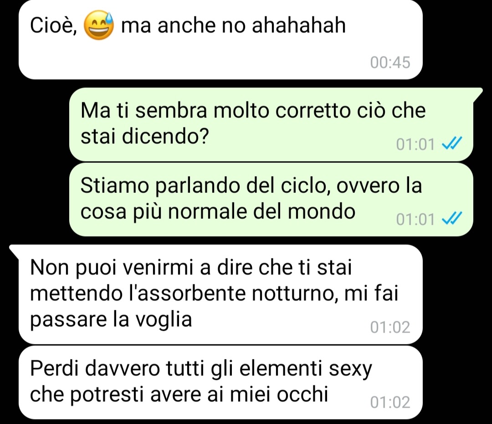492x424 pixels.
Task: Tap 01:02 timestamp beside 'ai miei occhi'
Action: point(390,402)
